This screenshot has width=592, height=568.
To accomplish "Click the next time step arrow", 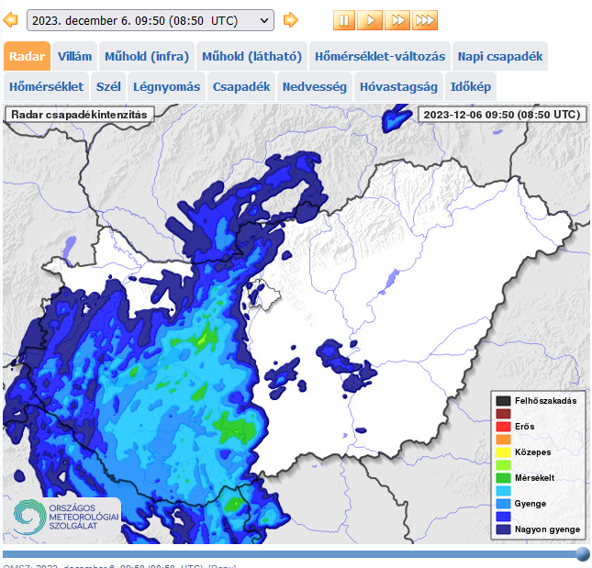I will pos(290,19).
